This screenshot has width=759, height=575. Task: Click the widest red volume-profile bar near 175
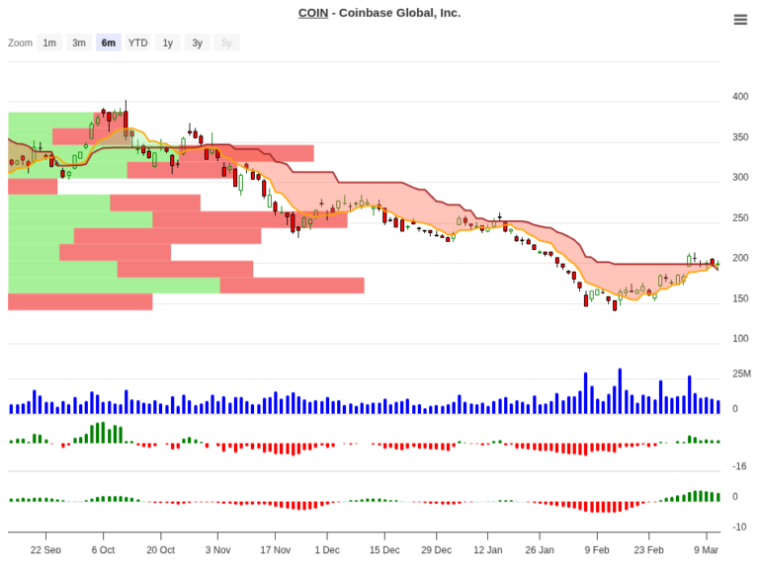click(x=292, y=286)
